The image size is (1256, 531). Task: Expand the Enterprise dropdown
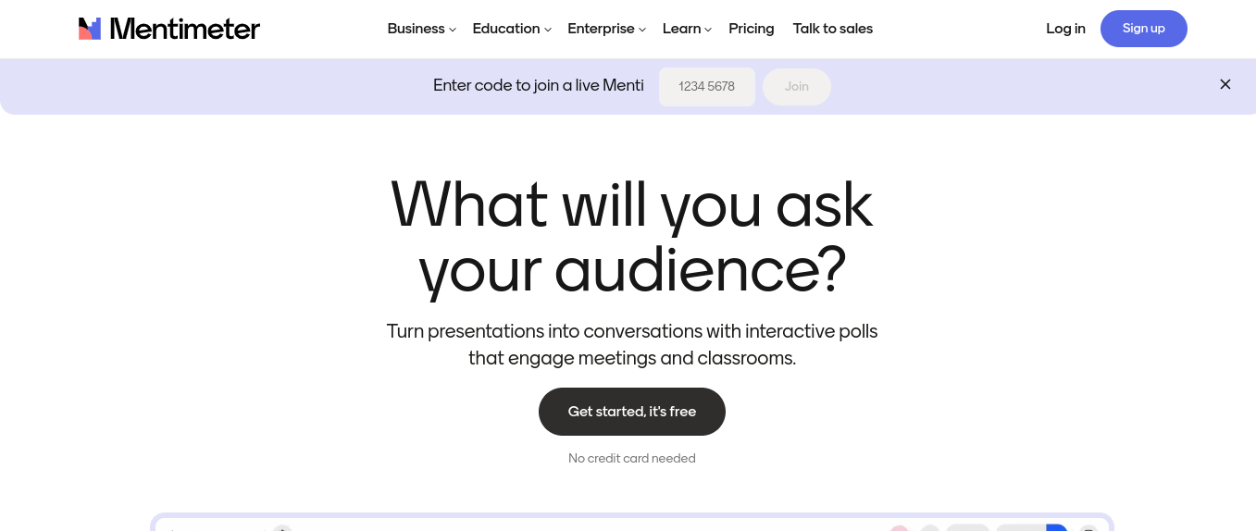(x=606, y=29)
